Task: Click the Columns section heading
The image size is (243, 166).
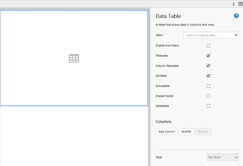Action: [164, 122]
